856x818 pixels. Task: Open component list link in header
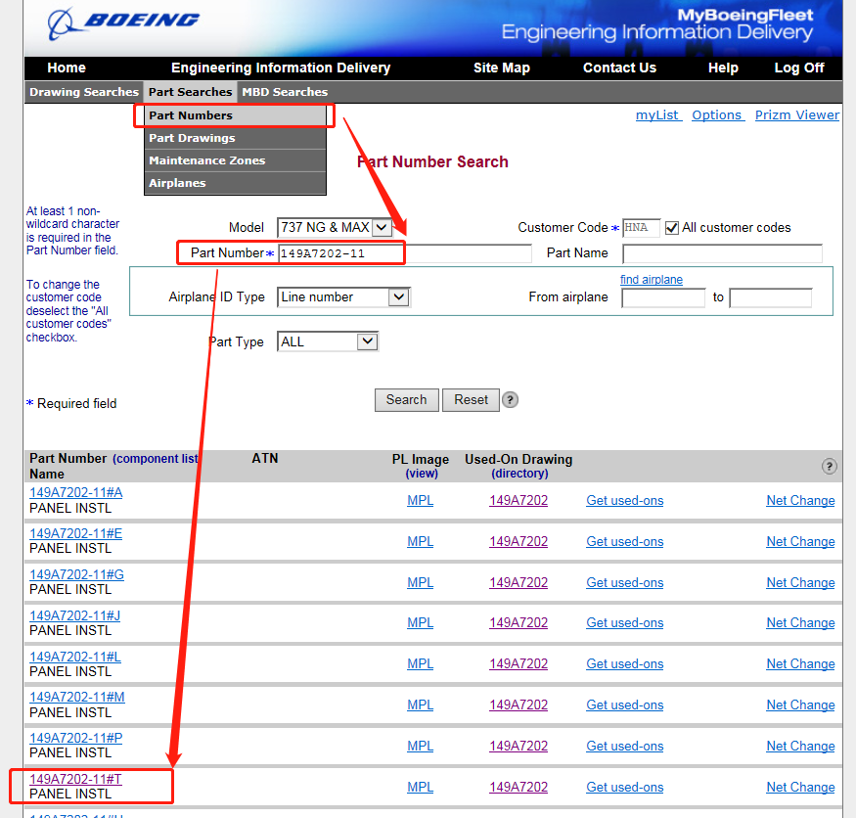(x=156, y=459)
